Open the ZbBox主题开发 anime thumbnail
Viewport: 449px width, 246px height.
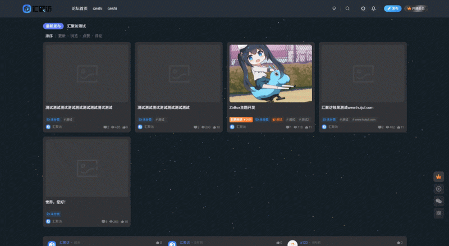[271, 73]
